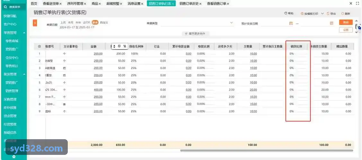
Task: Click the 100% gross margin cell in row 1
Action: click(x=134, y=53)
